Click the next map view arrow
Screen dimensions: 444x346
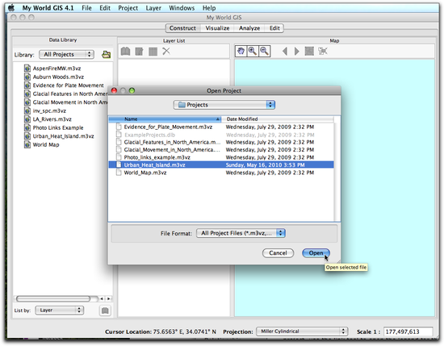[x=296, y=51]
